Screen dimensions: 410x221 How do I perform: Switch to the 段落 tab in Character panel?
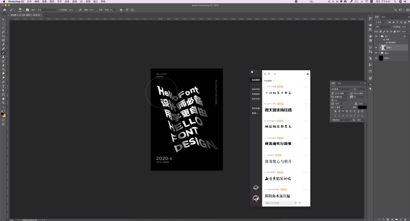tap(339, 83)
